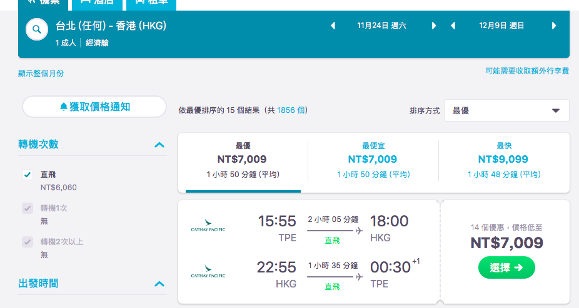
Task: Select the 最便宜 cheapest tab
Action: 373,161
